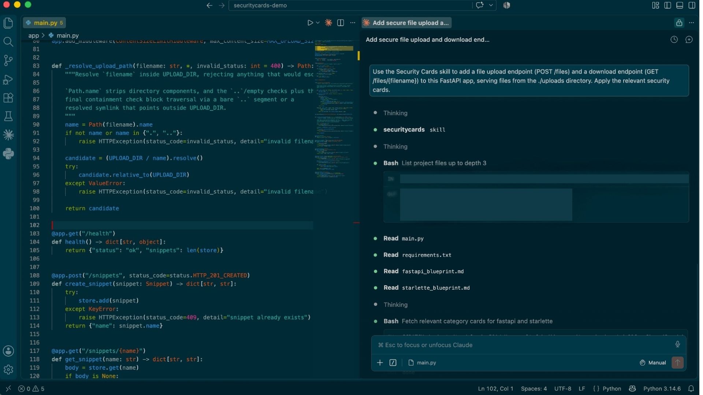Toggle the bottom panel layout
This screenshot has height=395, width=703.
click(x=680, y=5)
